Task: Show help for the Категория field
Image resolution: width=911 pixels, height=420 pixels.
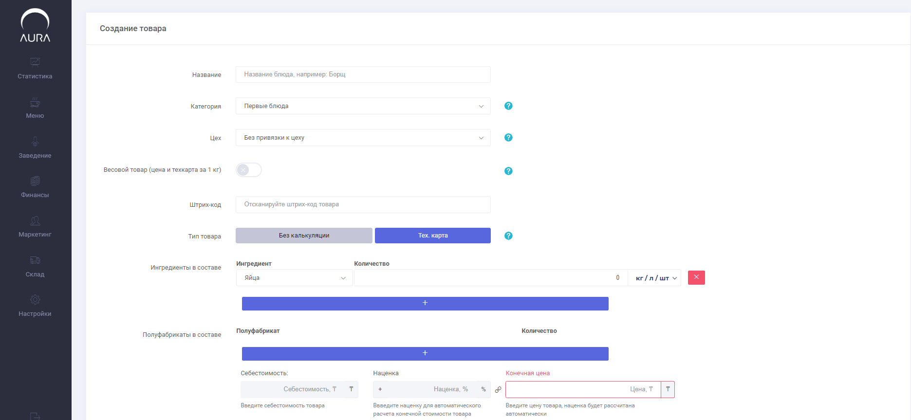Action: [x=508, y=106]
